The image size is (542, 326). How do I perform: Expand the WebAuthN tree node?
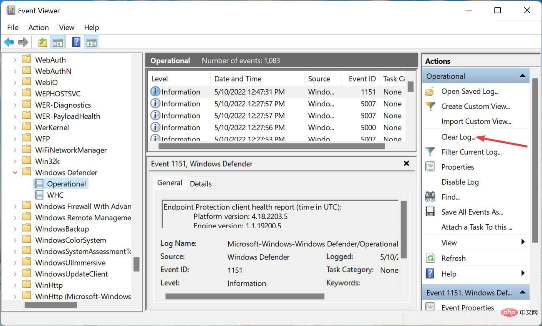pyautogui.click(x=15, y=71)
